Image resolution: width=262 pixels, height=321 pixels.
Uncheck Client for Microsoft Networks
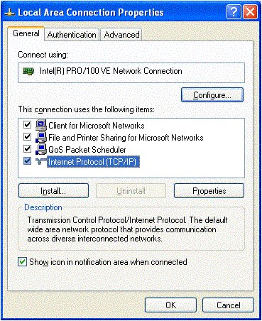pos(27,124)
